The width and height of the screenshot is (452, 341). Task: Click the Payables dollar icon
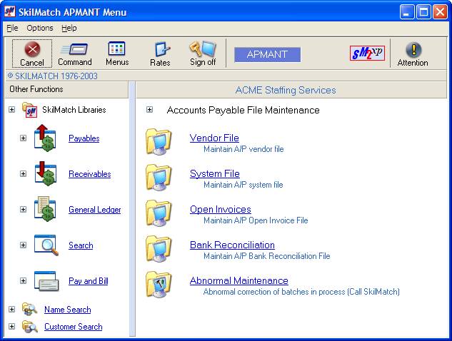[45, 138]
